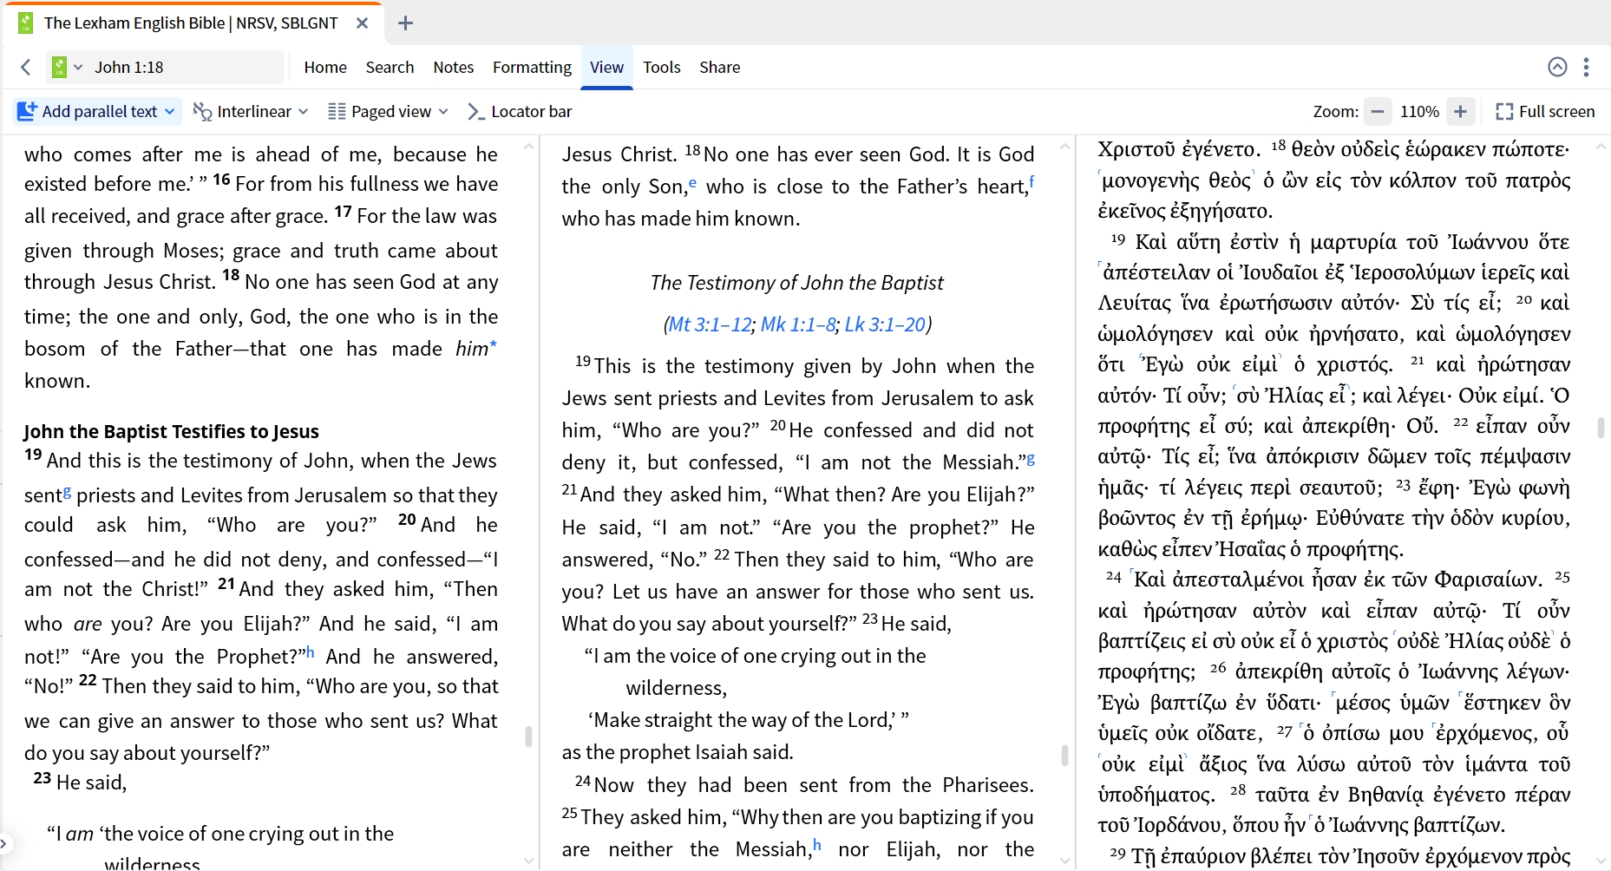Screen dimensions: 1611x871
Task: Increase zoom with plus button
Action: coord(1460,111)
